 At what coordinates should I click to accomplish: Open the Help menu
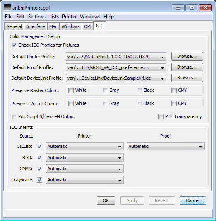(x=108, y=17)
